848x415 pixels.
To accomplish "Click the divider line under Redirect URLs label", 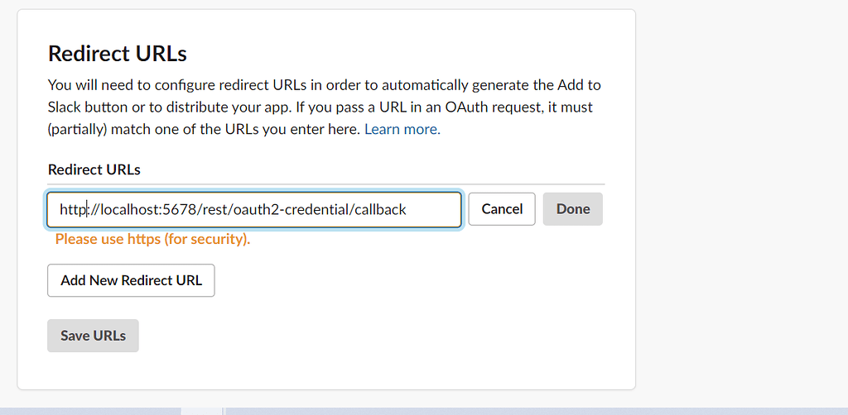I will (326, 184).
